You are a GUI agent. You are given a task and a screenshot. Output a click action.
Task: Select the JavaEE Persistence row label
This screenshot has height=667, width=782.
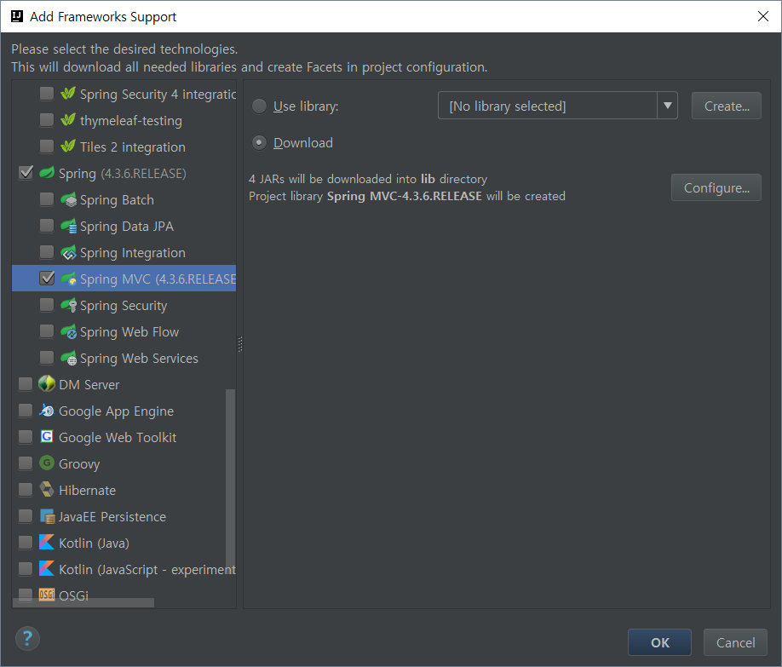point(112,517)
